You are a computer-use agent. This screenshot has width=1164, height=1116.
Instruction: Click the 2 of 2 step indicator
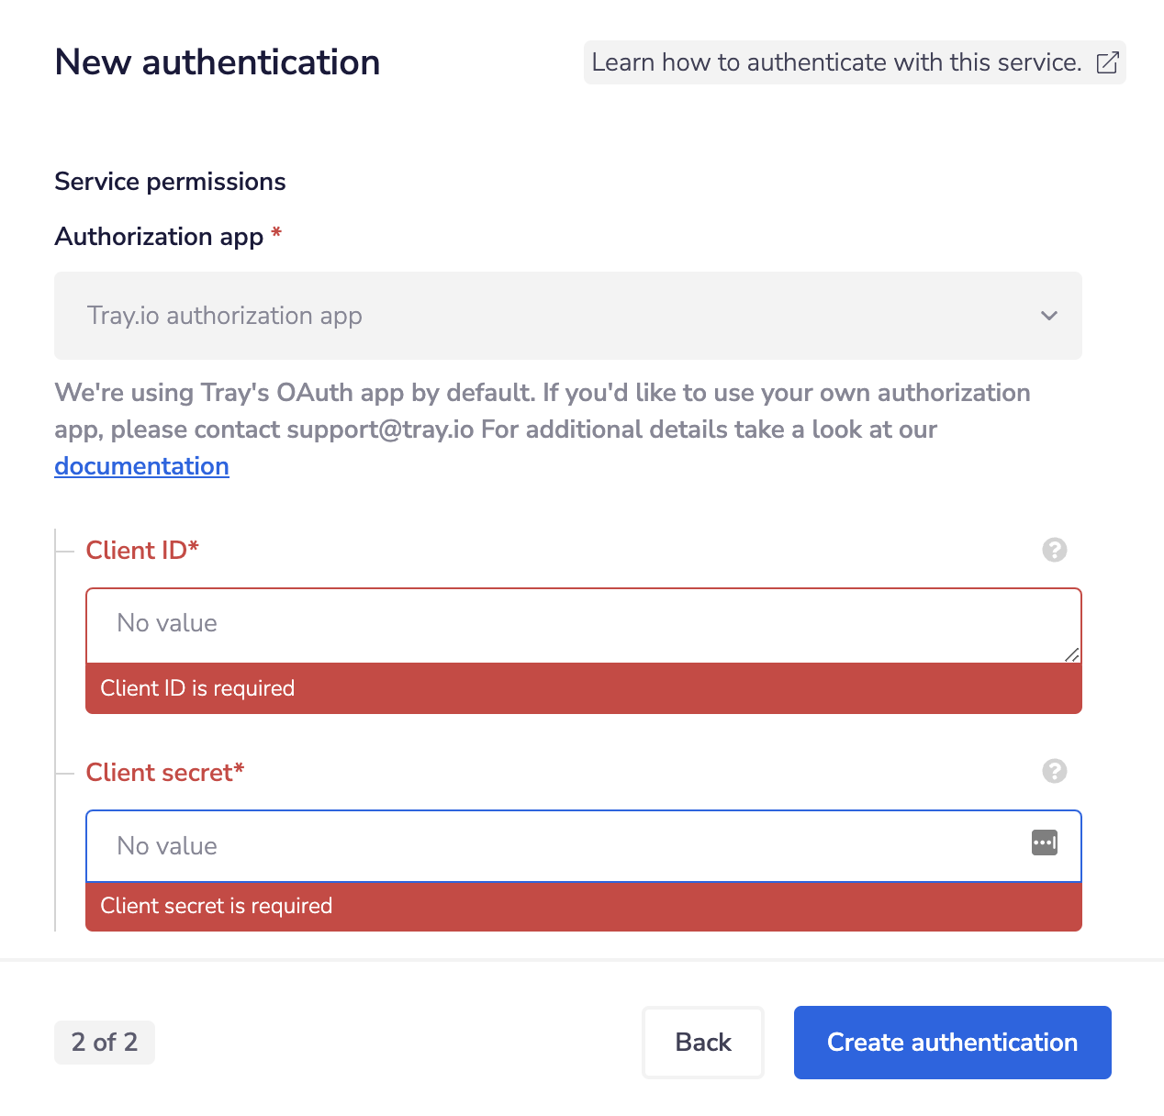pyautogui.click(x=104, y=1042)
